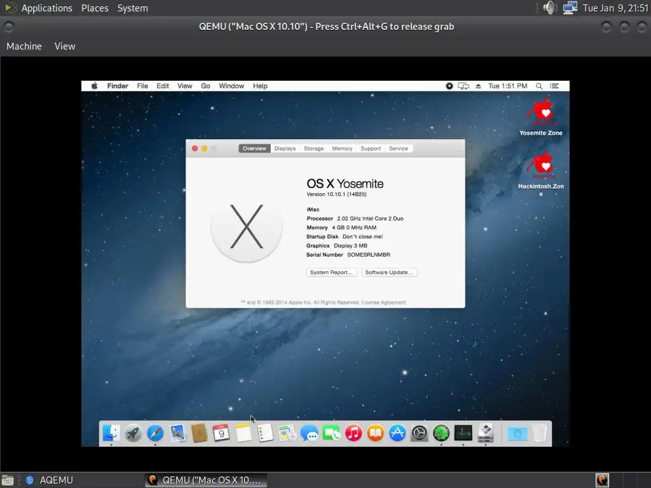Image resolution: width=651 pixels, height=488 pixels.
Task: Open the Window menu
Action: pyautogui.click(x=231, y=86)
